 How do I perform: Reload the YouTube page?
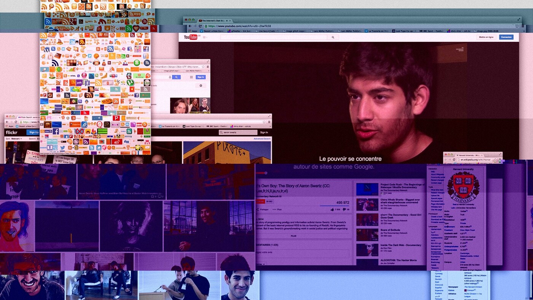coord(201,26)
